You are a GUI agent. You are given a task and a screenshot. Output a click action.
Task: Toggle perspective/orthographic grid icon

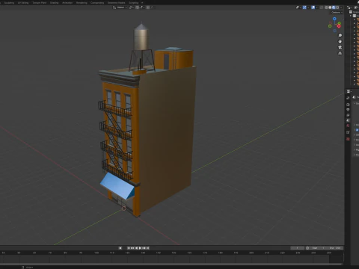340,53
